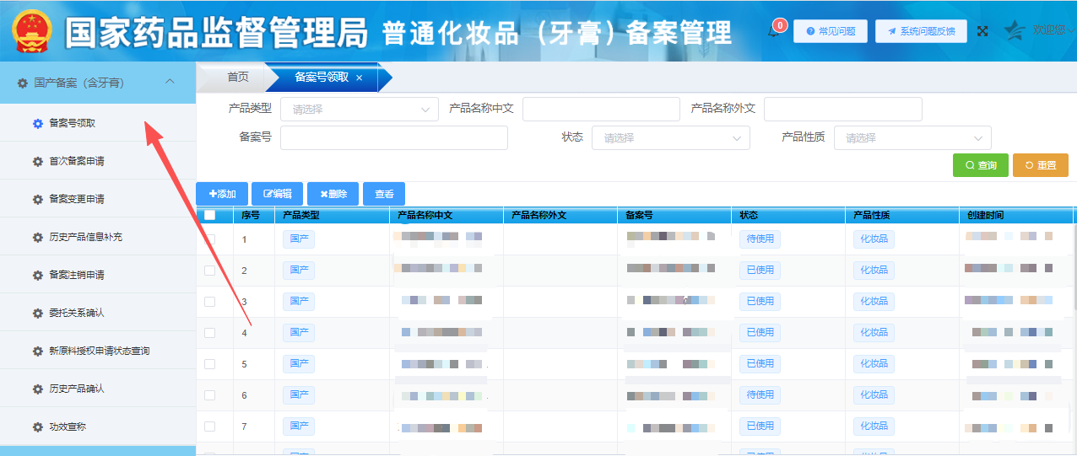1077x456 pixels.
Task: Check the checkbox for row 1
Action: [x=209, y=239]
